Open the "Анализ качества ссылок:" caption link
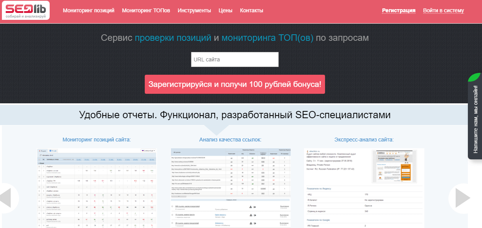Viewport: 482px width, 228px height. tap(230, 140)
